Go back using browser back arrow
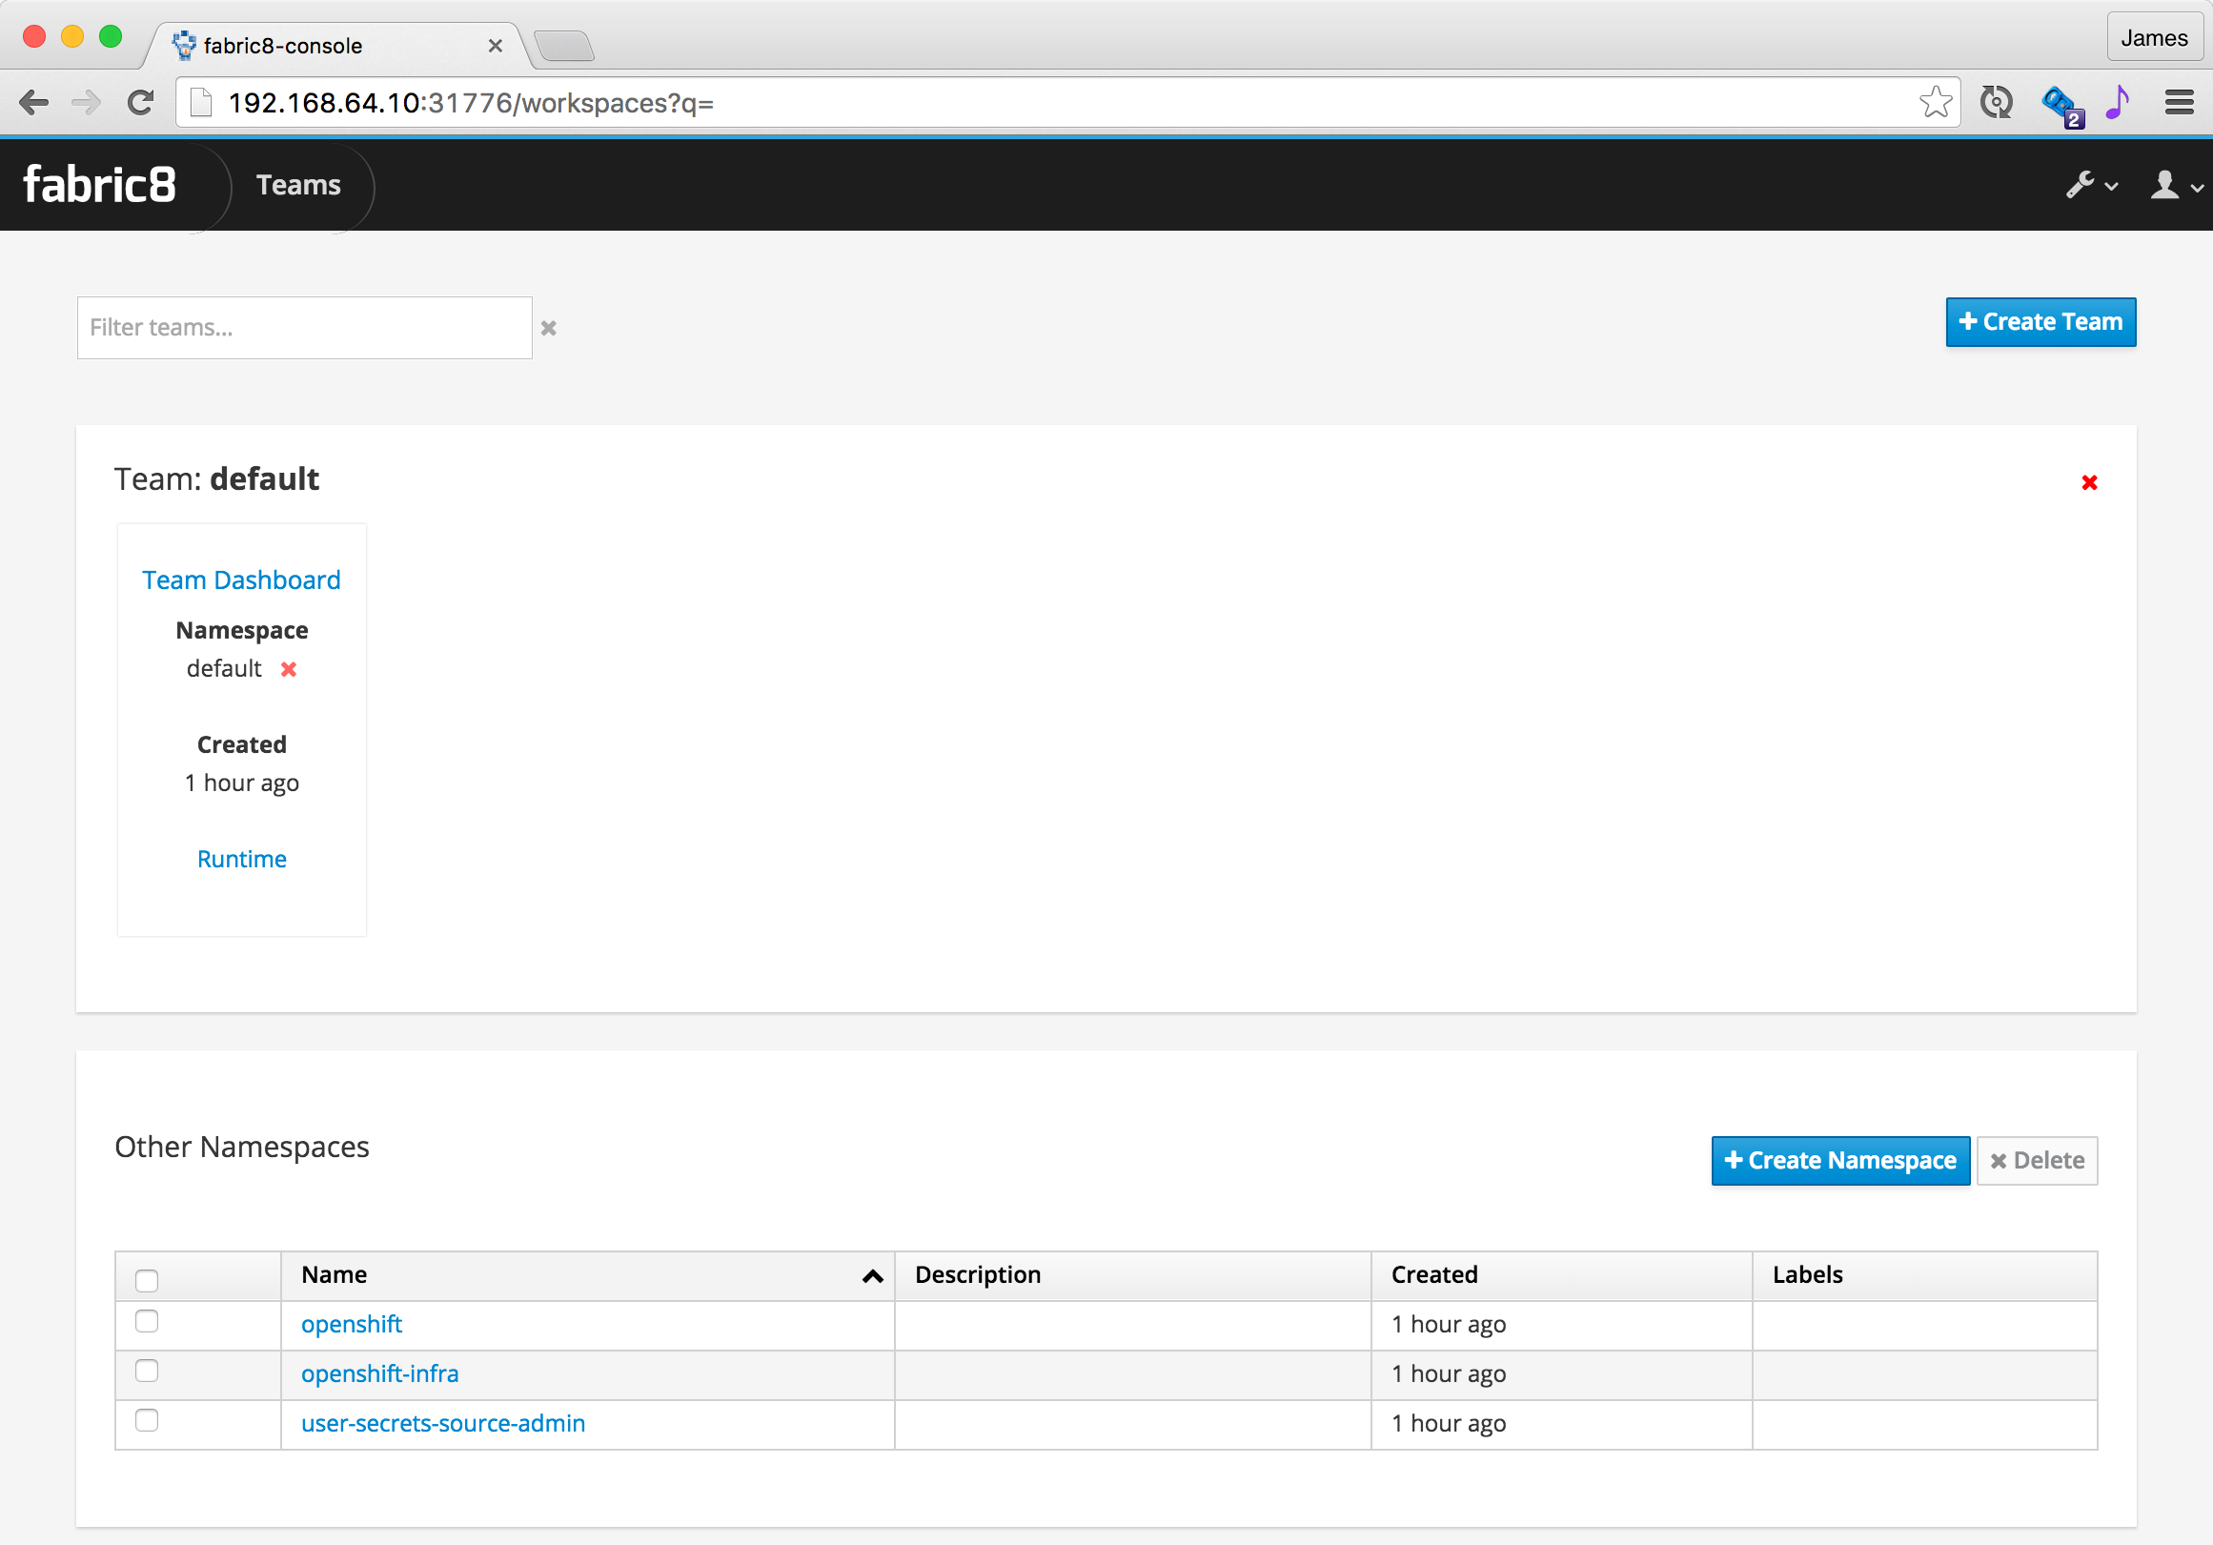 (33, 102)
